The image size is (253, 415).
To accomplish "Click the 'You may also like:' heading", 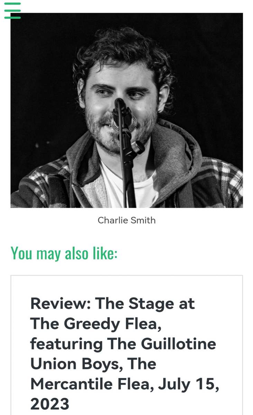I will click(x=64, y=253).
